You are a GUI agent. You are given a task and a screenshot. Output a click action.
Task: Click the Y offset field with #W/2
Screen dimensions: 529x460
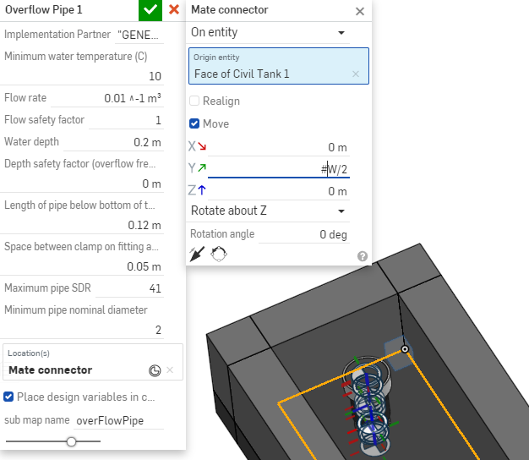[x=279, y=169]
